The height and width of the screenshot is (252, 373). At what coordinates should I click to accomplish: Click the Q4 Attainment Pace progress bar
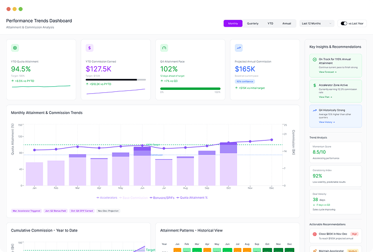coord(190,89)
